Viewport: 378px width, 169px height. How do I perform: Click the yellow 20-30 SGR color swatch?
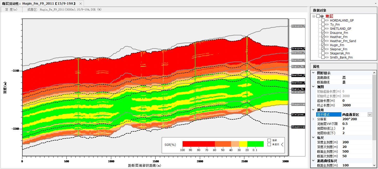(243, 144)
